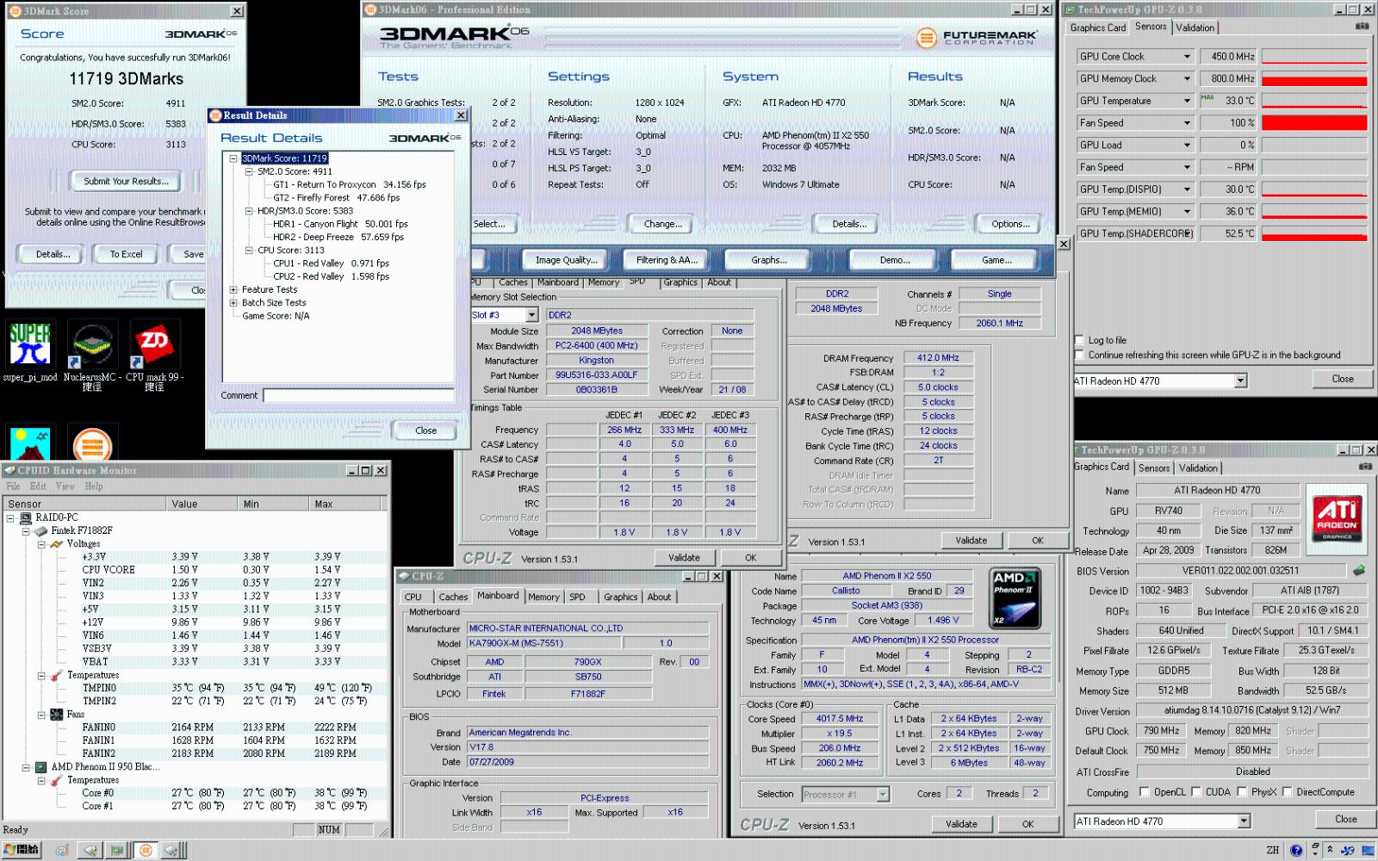Click the camera icon in GPU-Z Graphics Card window
Screen dimensions: 1378x861
click(1365, 467)
